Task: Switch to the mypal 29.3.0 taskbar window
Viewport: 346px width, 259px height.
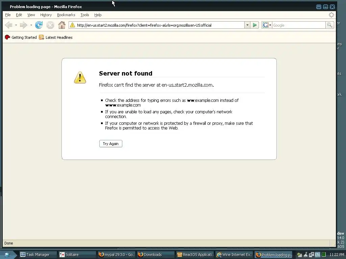Action: (117, 255)
